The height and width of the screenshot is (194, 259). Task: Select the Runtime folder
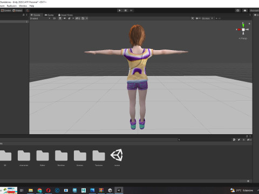pos(61,157)
